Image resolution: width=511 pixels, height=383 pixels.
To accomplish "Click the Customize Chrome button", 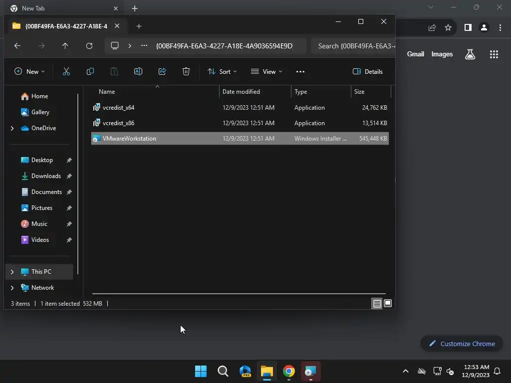I will (x=462, y=344).
